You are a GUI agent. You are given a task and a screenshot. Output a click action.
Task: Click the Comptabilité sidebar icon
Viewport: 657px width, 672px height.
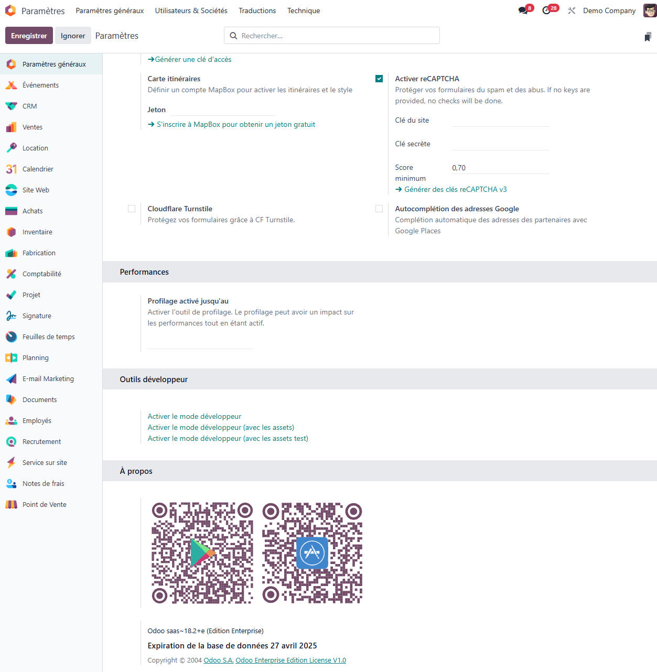click(x=12, y=274)
